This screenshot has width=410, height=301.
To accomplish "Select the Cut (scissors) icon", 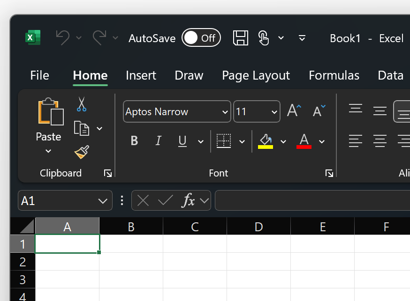I will point(81,104).
